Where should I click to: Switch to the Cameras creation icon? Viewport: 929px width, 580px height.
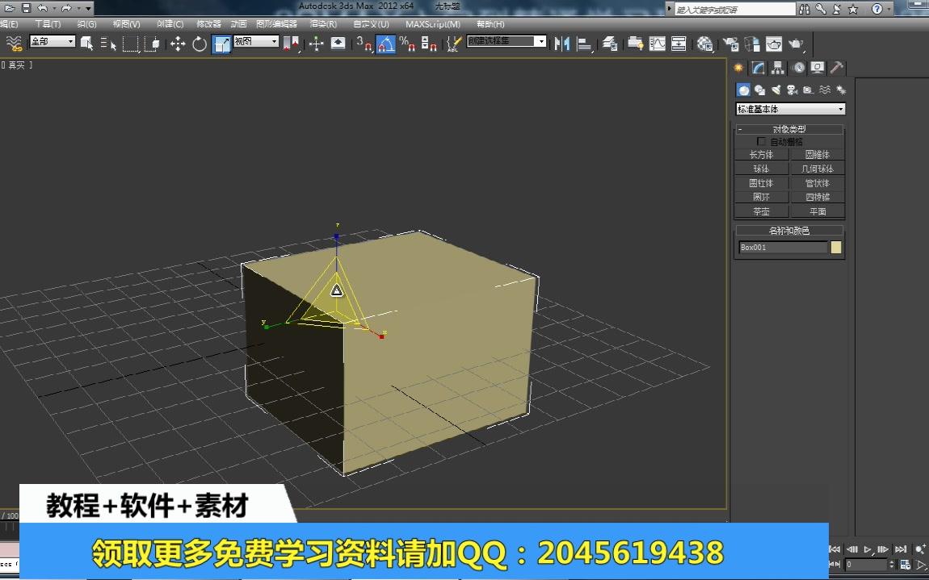pyautogui.click(x=790, y=90)
